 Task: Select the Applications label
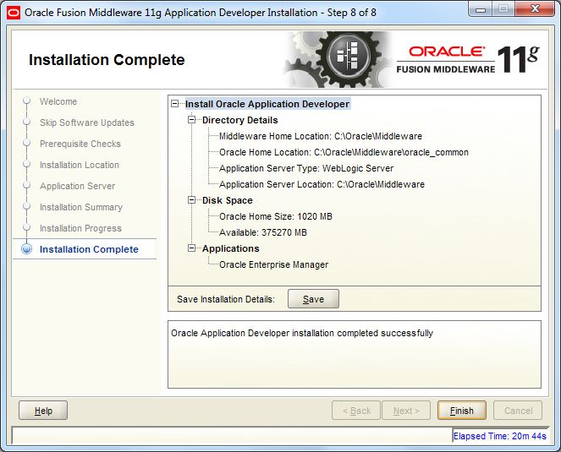(x=231, y=248)
